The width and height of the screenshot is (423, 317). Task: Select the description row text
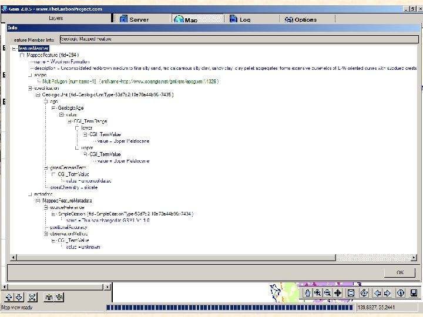coord(226,68)
